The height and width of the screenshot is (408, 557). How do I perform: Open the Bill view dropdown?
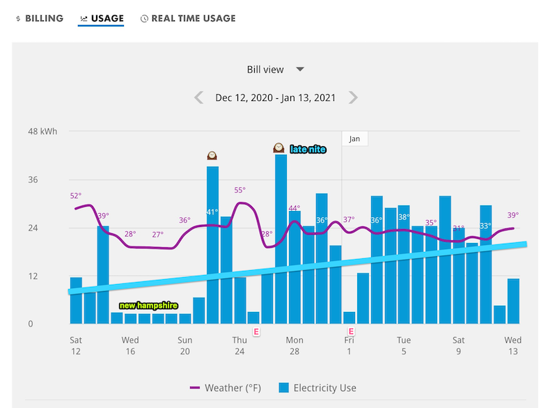[x=276, y=70]
